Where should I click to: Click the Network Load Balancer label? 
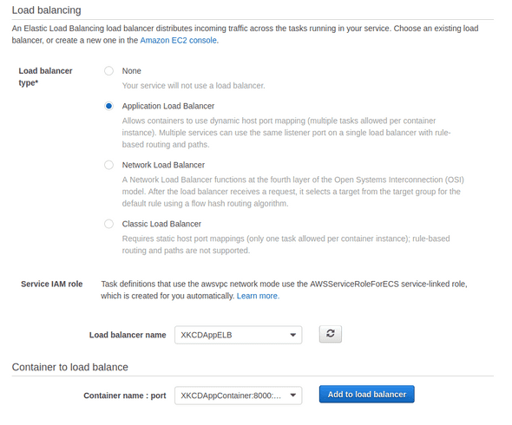pos(163,165)
